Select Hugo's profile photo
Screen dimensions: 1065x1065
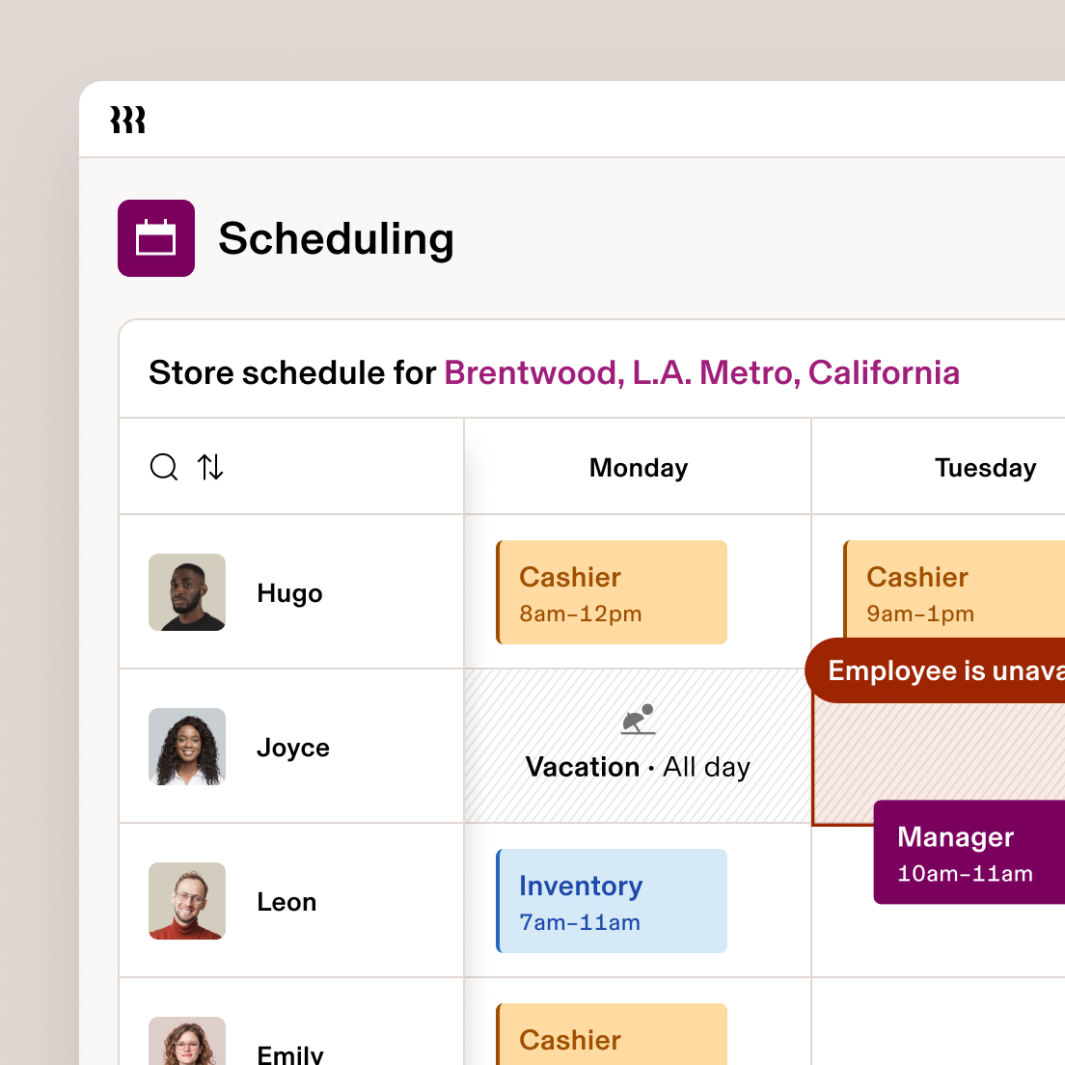pyautogui.click(x=187, y=592)
